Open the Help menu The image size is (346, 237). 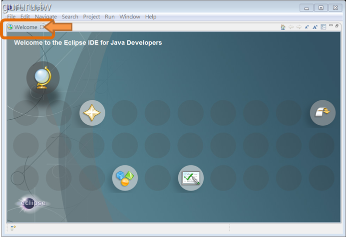pos(151,17)
